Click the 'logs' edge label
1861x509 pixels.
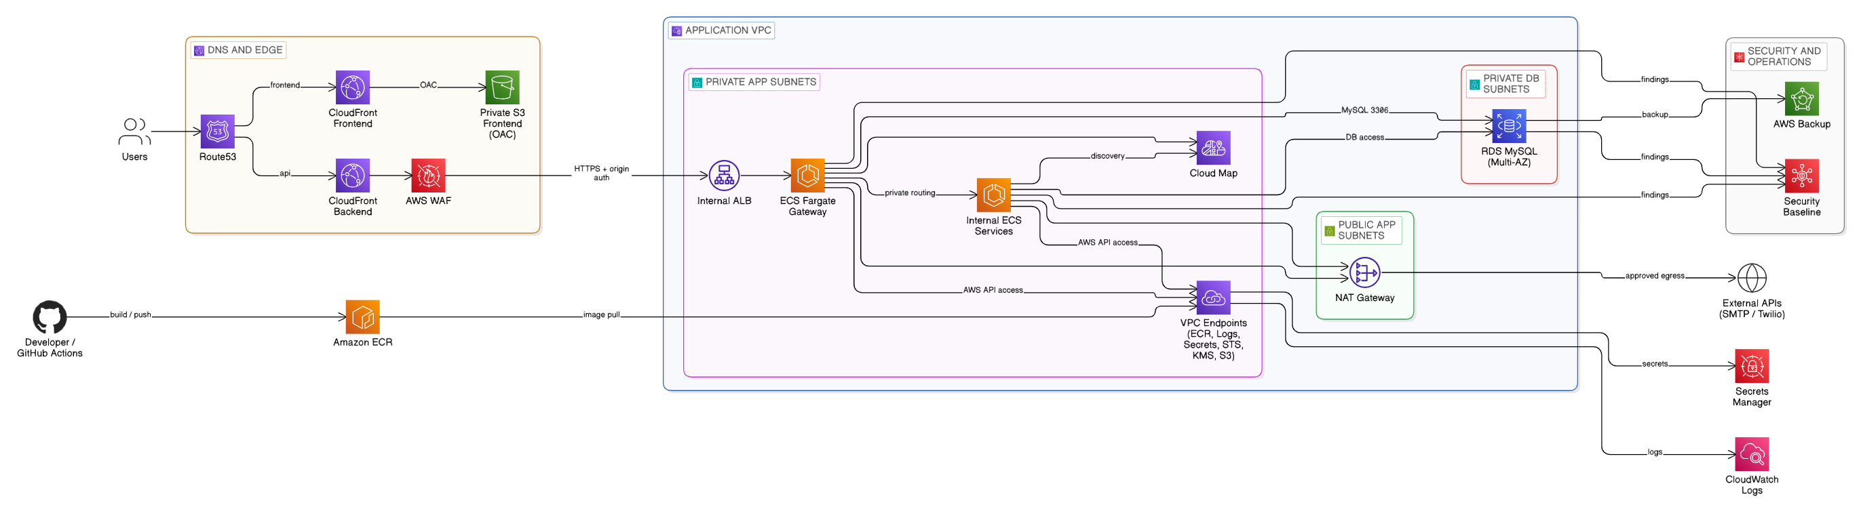click(x=1654, y=452)
